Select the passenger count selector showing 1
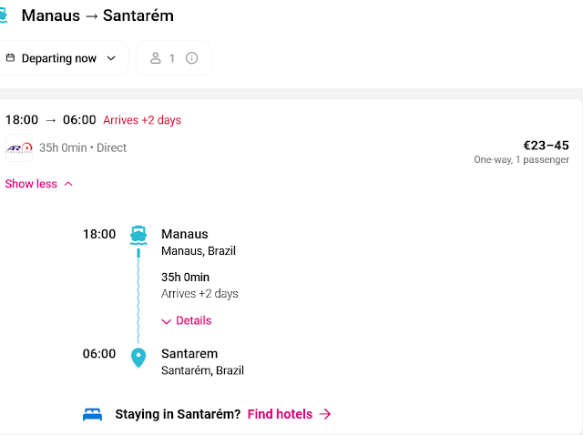The width and height of the screenshot is (583, 435). pyautogui.click(x=173, y=58)
